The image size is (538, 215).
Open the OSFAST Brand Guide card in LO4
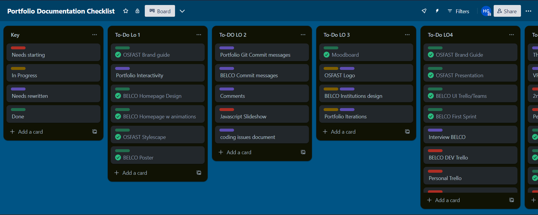click(470, 52)
